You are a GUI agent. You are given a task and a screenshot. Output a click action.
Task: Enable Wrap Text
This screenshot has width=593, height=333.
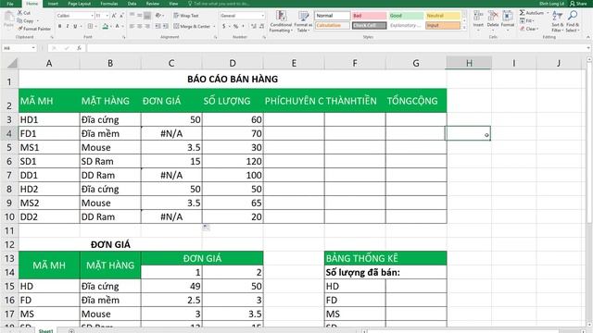click(x=185, y=16)
